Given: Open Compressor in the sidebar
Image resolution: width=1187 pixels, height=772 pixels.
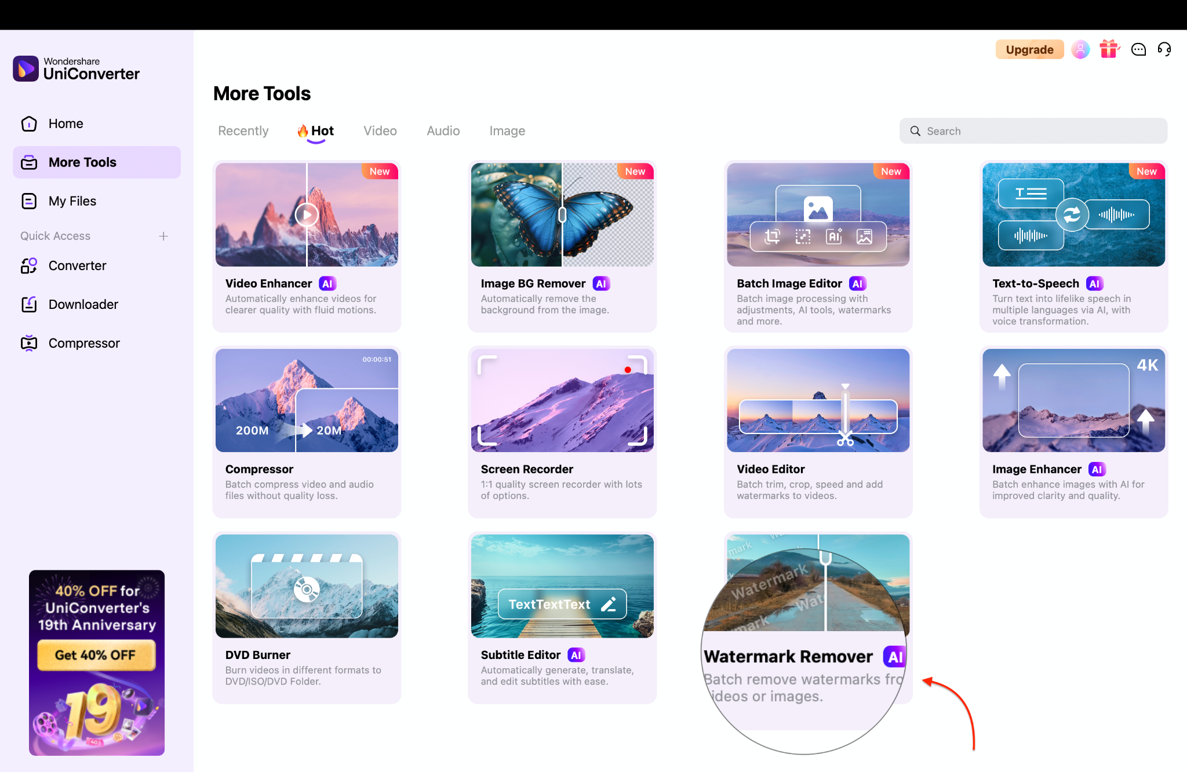Looking at the screenshot, I should (84, 343).
